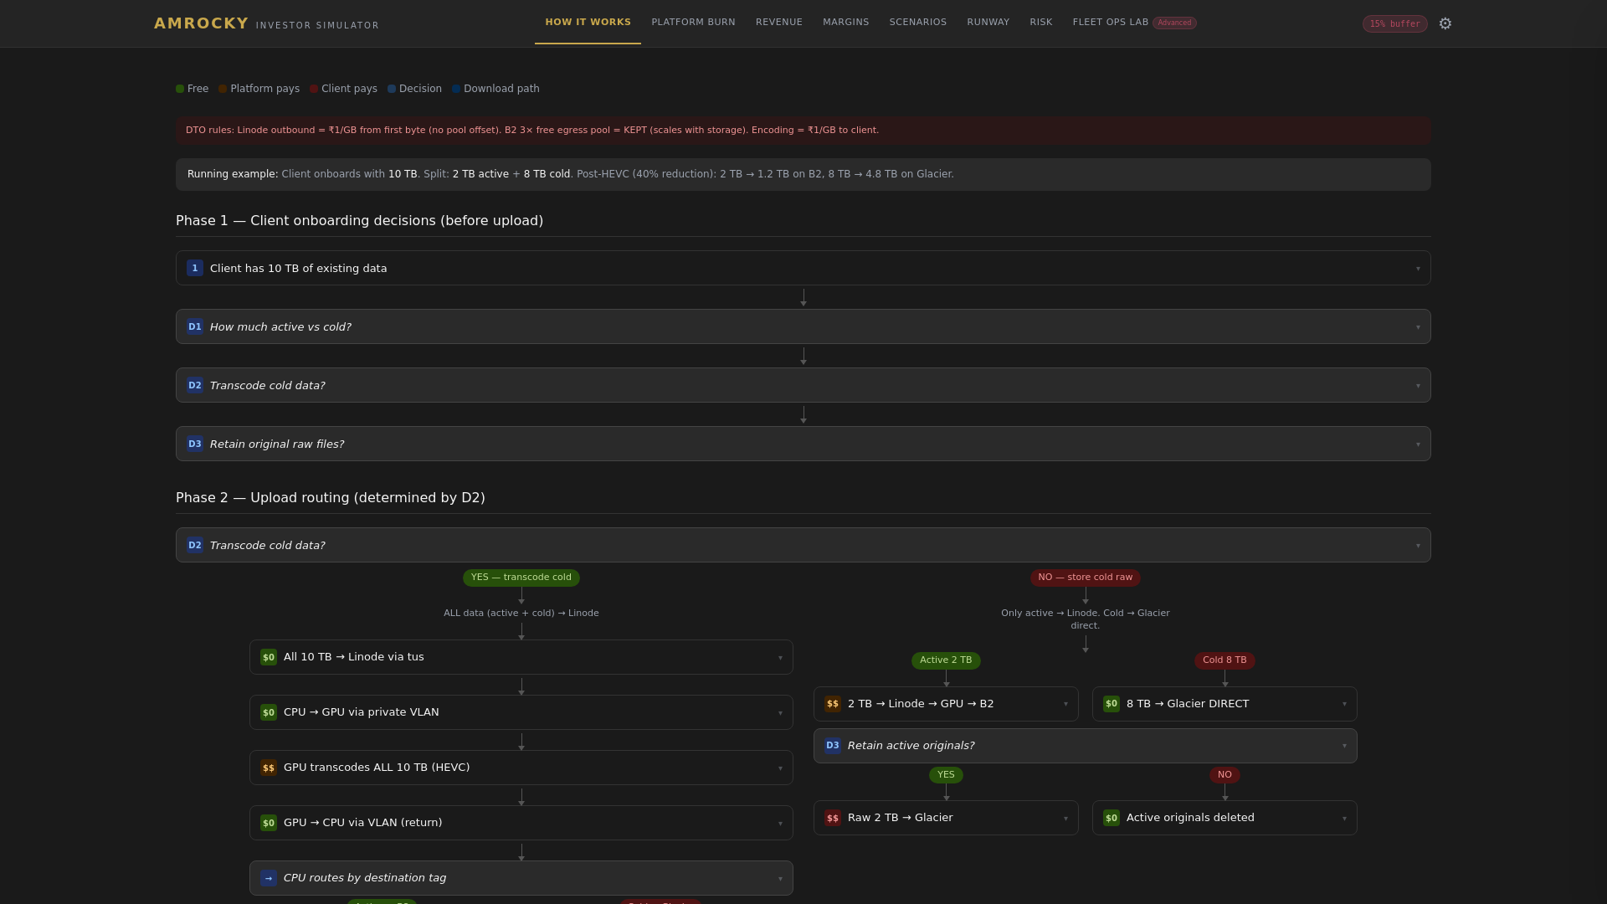This screenshot has height=904, width=1607.
Task: Expand '2 TB → Linode → GPU → B2' chevron
Action: tap(1065, 705)
